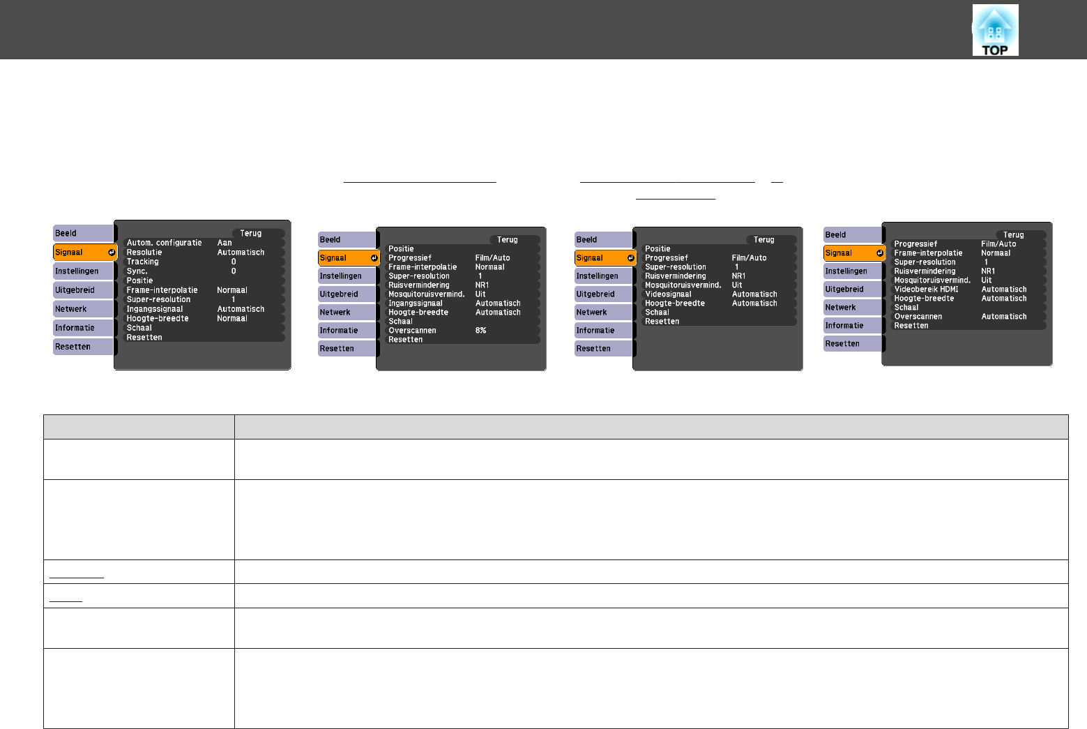Choose Frame-interpolatie in the Videobereik HDMI menu
Viewport: 1087px width, 729px height.
point(968,253)
